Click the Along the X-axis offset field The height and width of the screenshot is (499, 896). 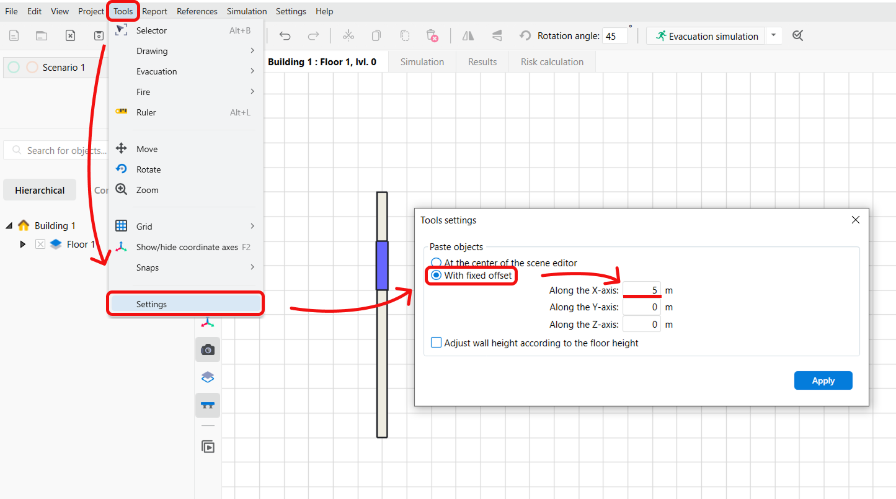point(642,290)
